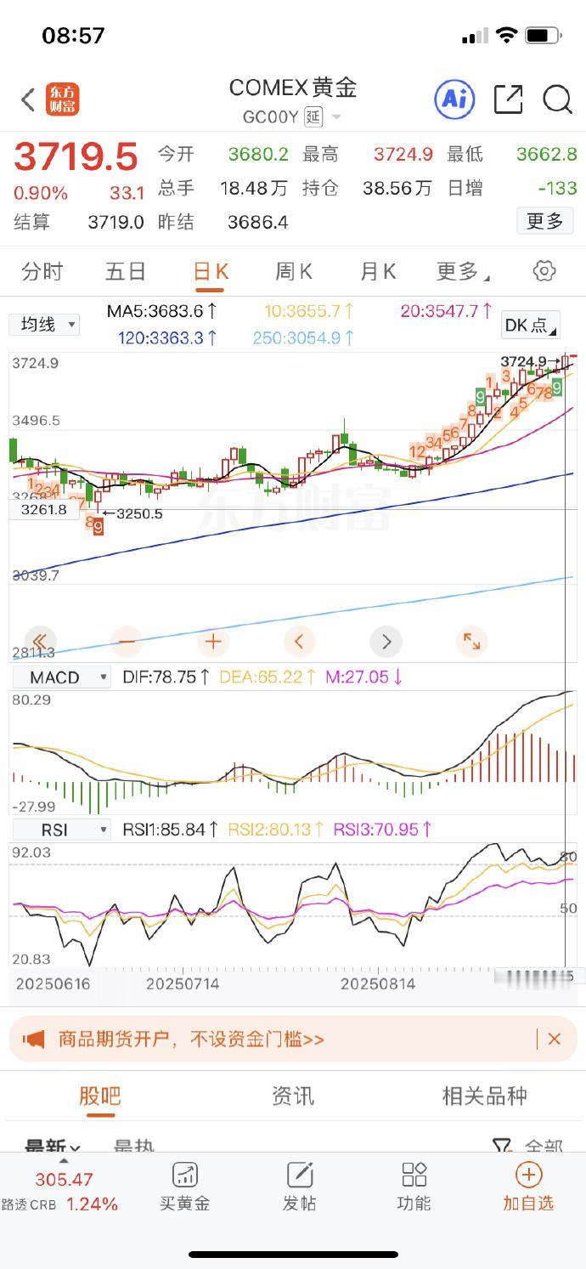
Task: Switch to 五日 chart tab
Action: click(126, 271)
